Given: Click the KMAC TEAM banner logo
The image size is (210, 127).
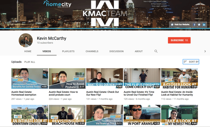Looking at the screenshot, I should click(105, 14).
